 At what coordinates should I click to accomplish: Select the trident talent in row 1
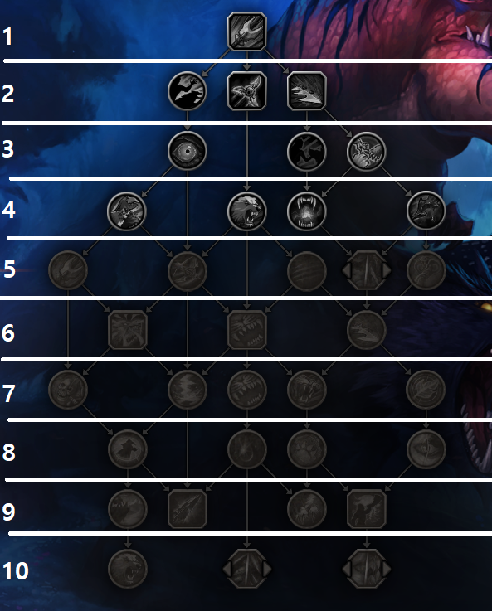pos(247,31)
